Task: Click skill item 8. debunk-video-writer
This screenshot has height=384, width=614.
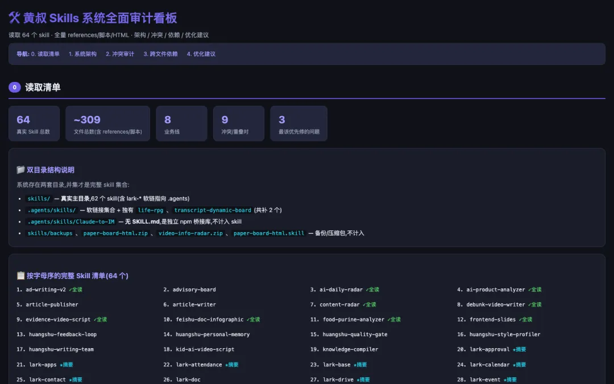Action: [x=499, y=304]
